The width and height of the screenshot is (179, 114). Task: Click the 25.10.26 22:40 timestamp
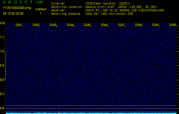coord(13,13)
